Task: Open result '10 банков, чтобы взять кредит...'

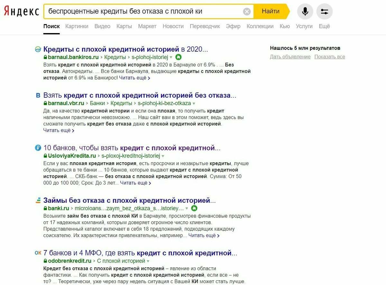Action: 132,148
